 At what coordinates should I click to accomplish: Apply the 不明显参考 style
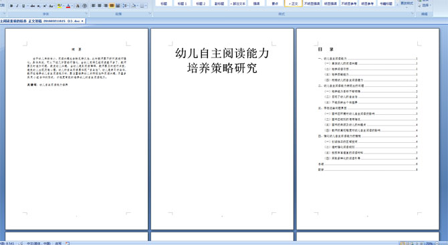point(349,3)
